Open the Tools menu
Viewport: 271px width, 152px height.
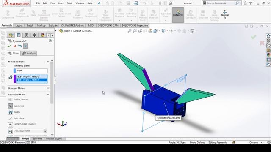pos(70,3)
